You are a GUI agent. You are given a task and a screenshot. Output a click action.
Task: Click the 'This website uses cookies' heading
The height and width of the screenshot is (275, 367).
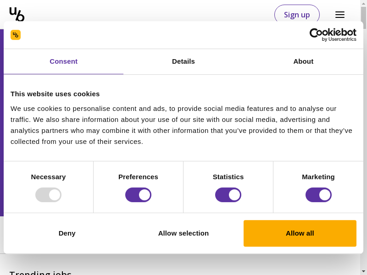[x=55, y=94]
